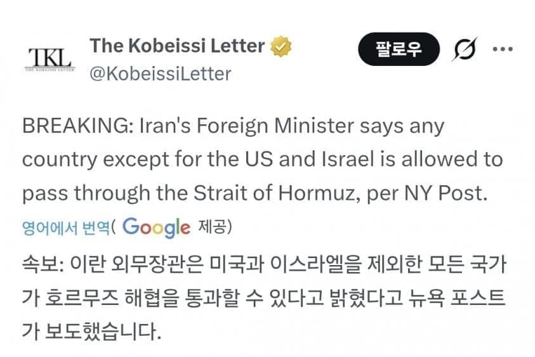Visit the @KobeissiLetter handle
The image size is (535, 357).
coord(161,74)
